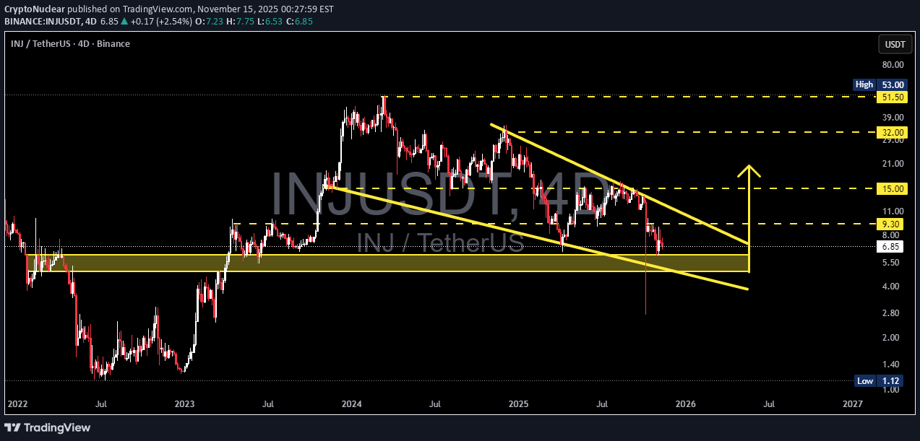Select the yellow 9.30 price level label
920x441 pixels.
890,224
